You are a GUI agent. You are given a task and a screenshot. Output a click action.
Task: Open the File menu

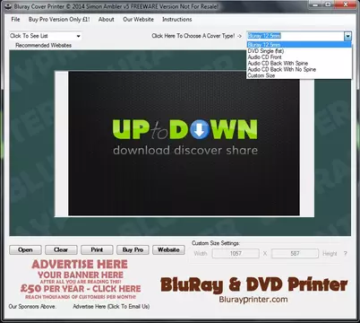coord(15,20)
